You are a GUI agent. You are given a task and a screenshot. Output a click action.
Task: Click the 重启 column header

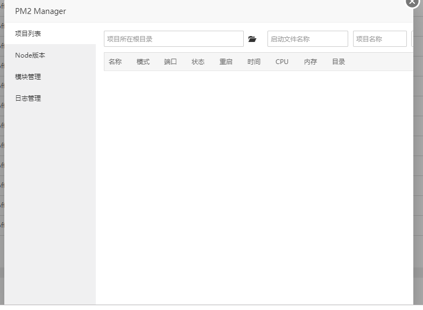pyautogui.click(x=226, y=62)
